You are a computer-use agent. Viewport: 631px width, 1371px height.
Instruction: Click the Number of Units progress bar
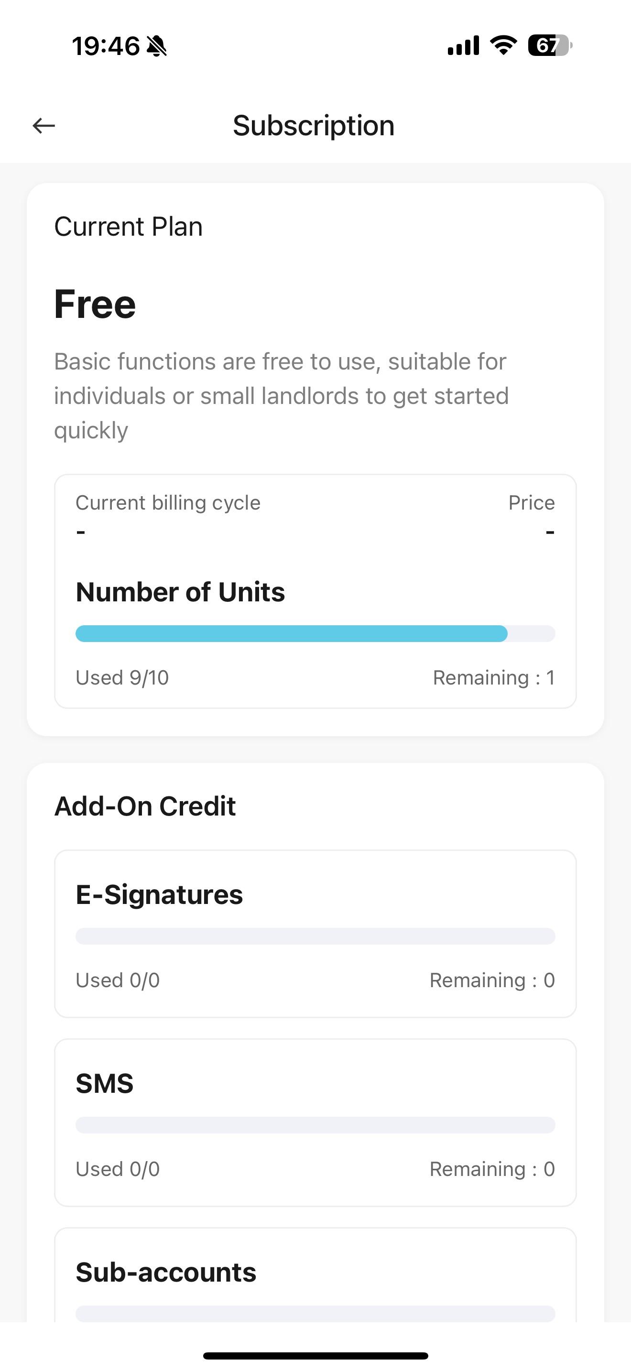point(315,633)
